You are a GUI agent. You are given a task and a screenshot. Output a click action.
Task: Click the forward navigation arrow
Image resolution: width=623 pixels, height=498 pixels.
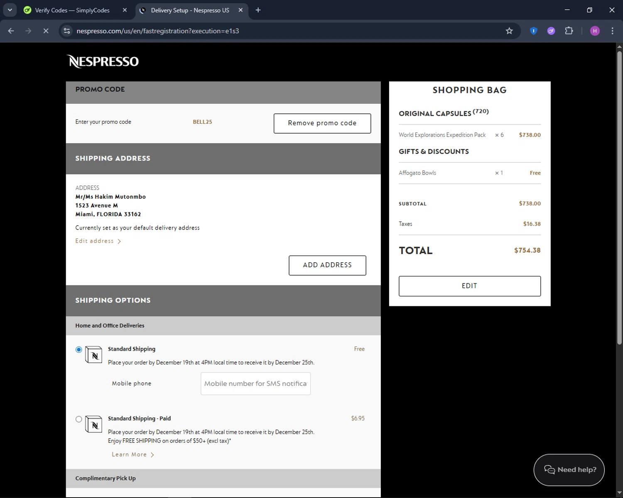28,31
